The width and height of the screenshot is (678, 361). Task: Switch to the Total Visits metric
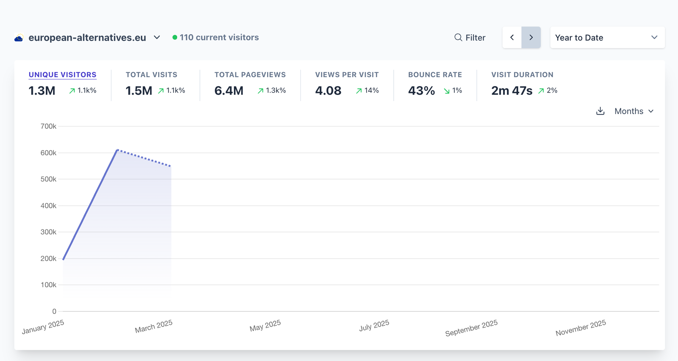151,75
